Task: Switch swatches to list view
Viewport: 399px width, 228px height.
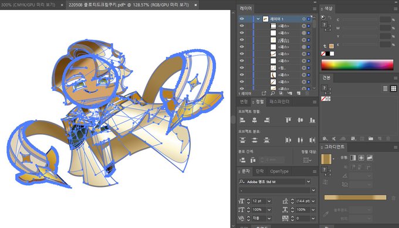Action: pyautogui.click(x=386, y=89)
